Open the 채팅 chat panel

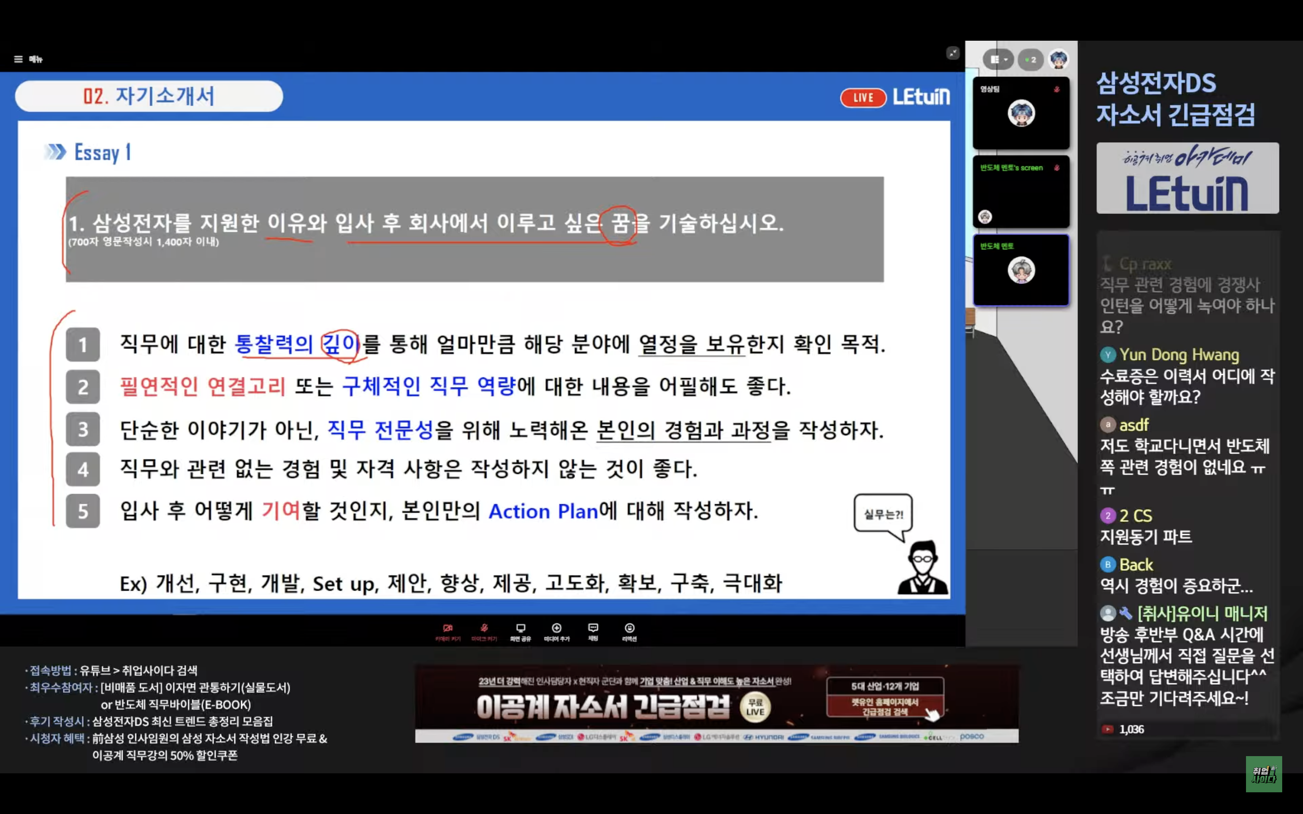click(x=593, y=632)
